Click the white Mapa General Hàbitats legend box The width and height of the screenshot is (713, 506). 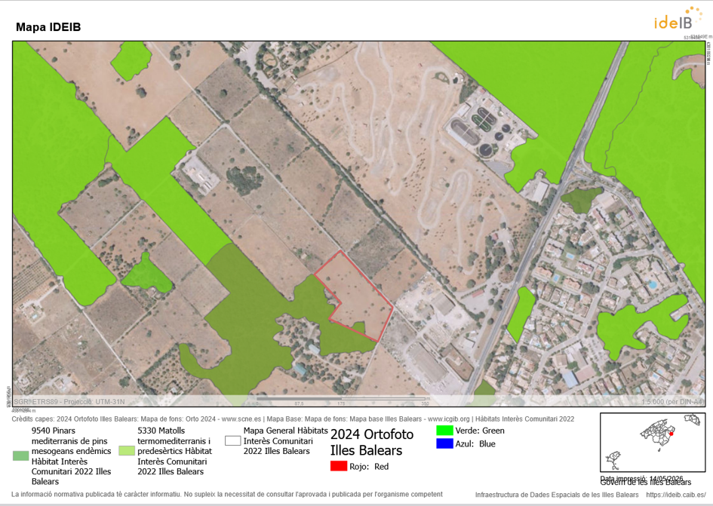click(x=233, y=440)
